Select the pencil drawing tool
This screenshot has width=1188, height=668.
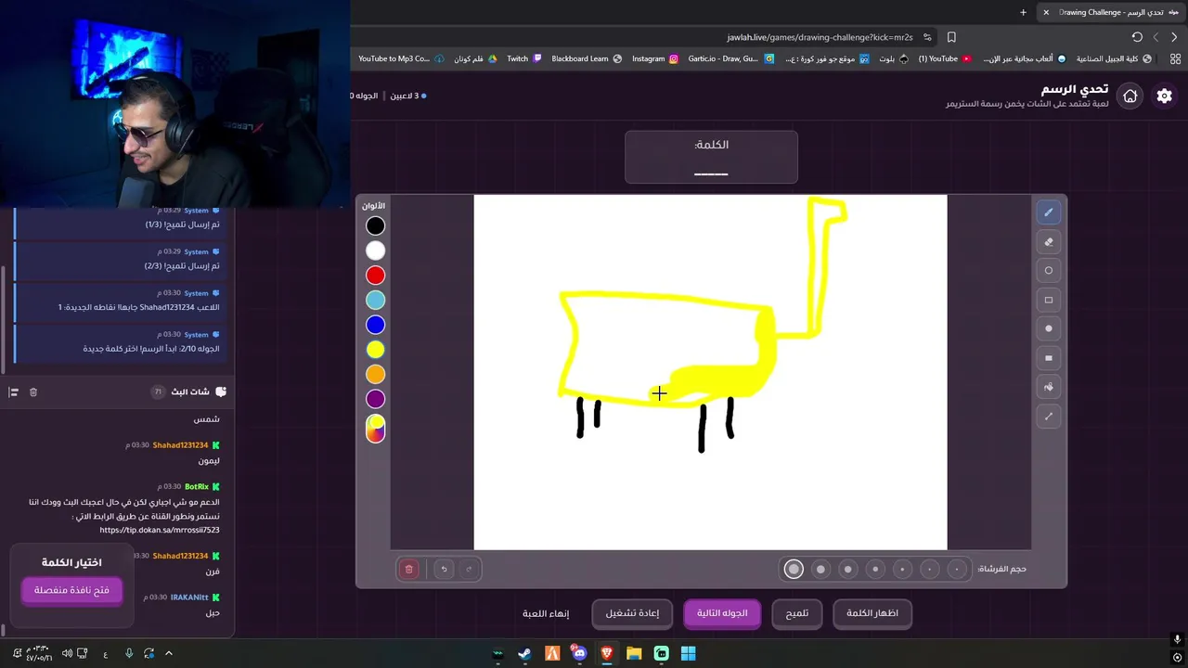tap(1049, 212)
